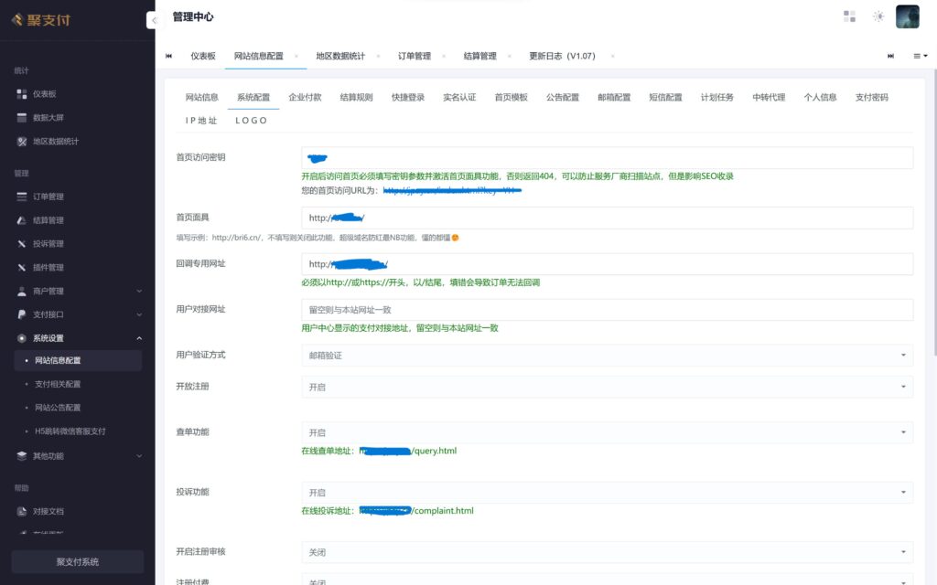Toggle light/dark theme with the sun icon
Viewport: 937px width, 585px height.
click(878, 16)
